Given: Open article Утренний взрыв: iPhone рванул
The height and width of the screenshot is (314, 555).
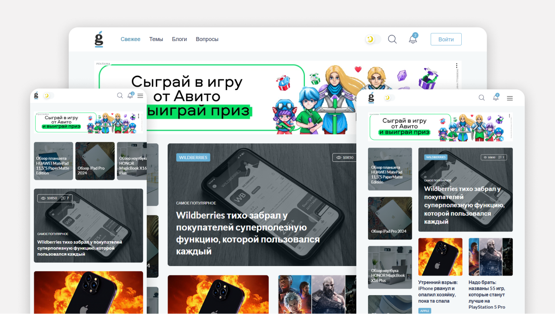Looking at the screenshot, I should pos(438,291).
